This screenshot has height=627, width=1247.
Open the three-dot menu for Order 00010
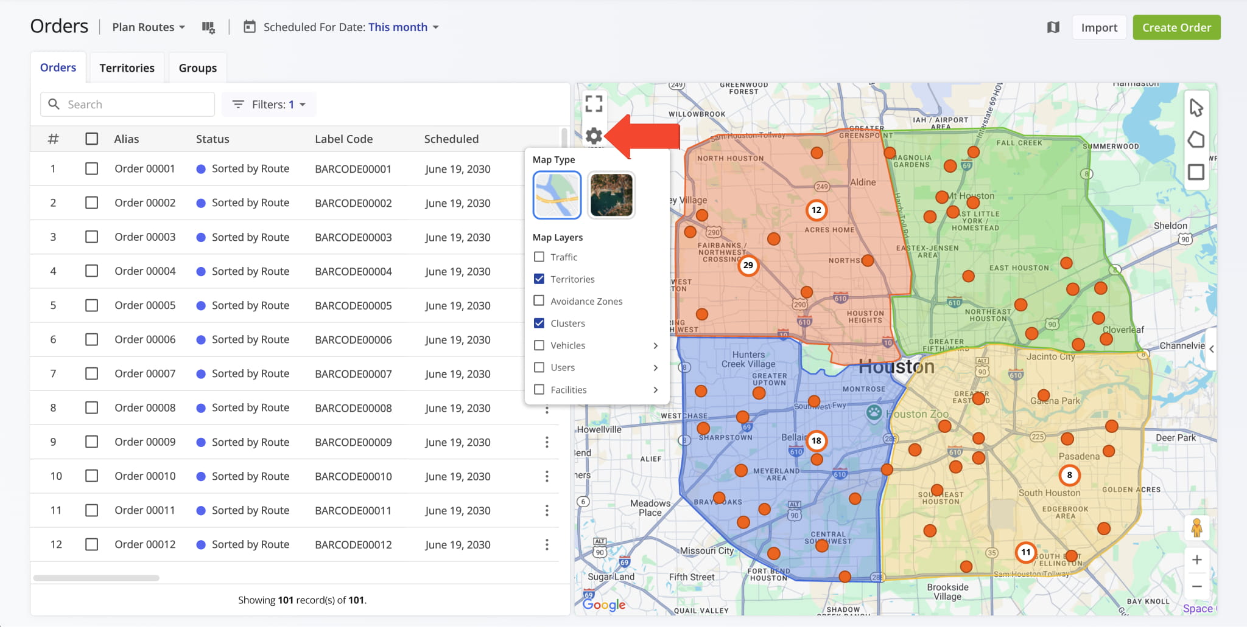tap(547, 476)
